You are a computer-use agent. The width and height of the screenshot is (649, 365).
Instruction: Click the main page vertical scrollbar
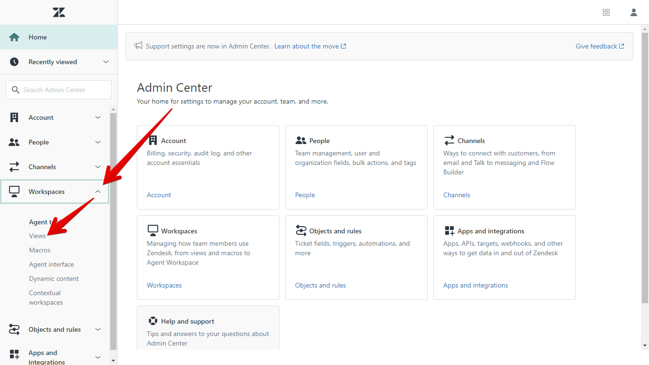coord(645,167)
